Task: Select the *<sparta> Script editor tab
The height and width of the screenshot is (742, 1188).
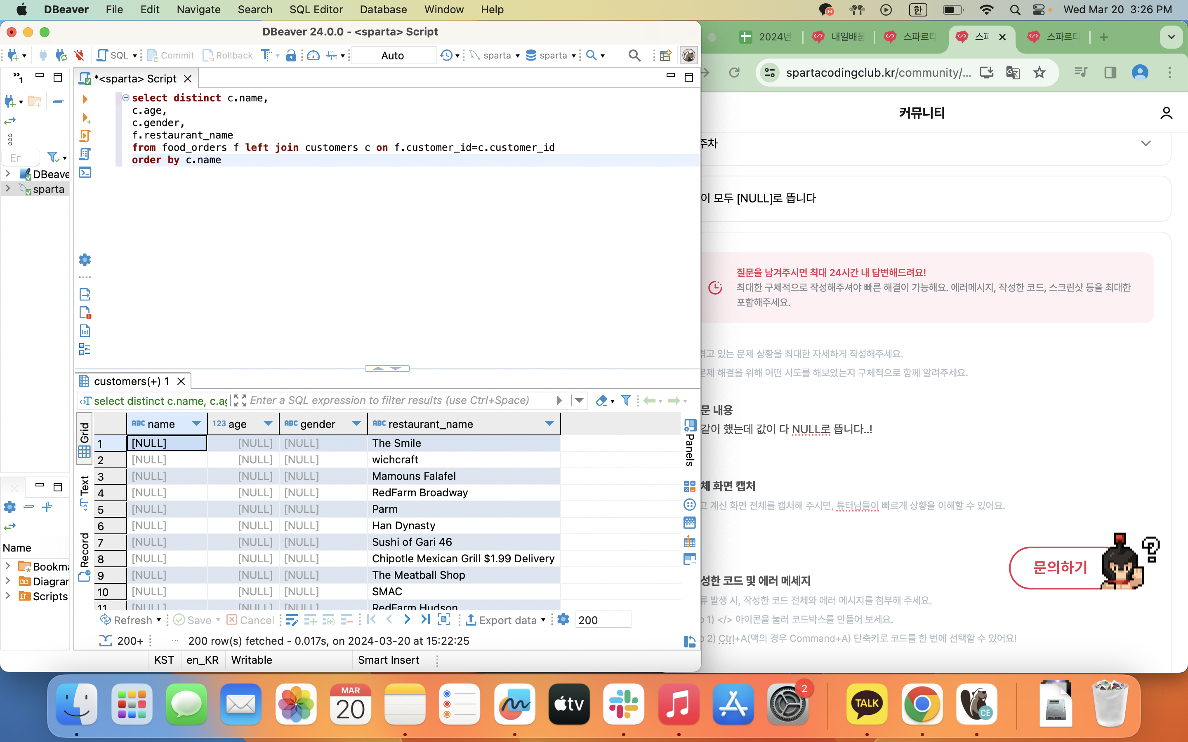Action: coord(135,78)
